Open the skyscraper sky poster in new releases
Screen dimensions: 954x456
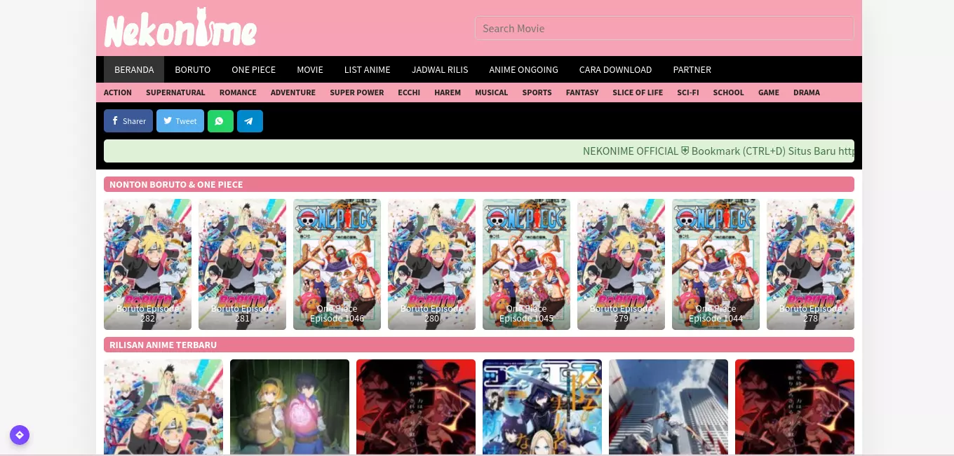(x=669, y=407)
